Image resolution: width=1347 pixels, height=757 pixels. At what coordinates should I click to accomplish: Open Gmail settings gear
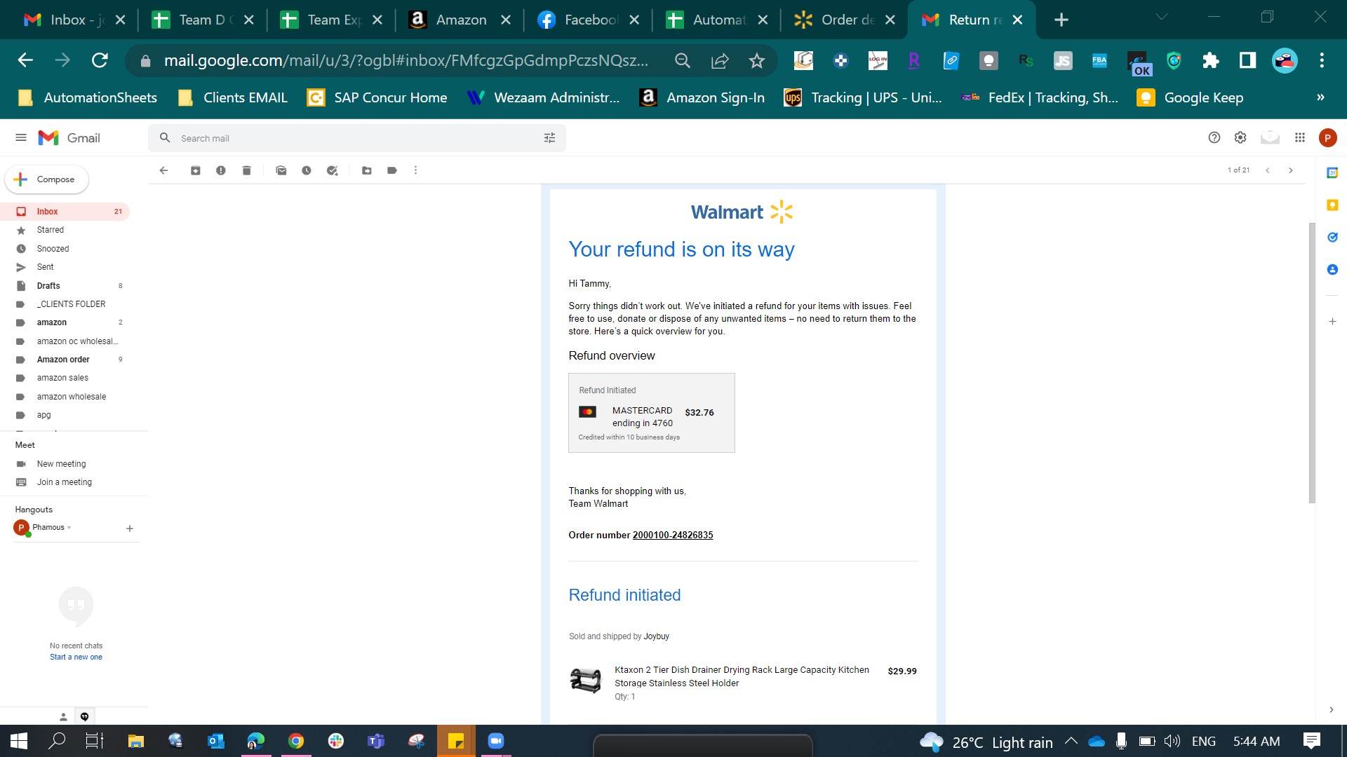pos(1240,138)
